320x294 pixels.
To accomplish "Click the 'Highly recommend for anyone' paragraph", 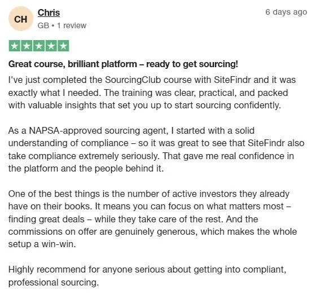I will 147,276.
